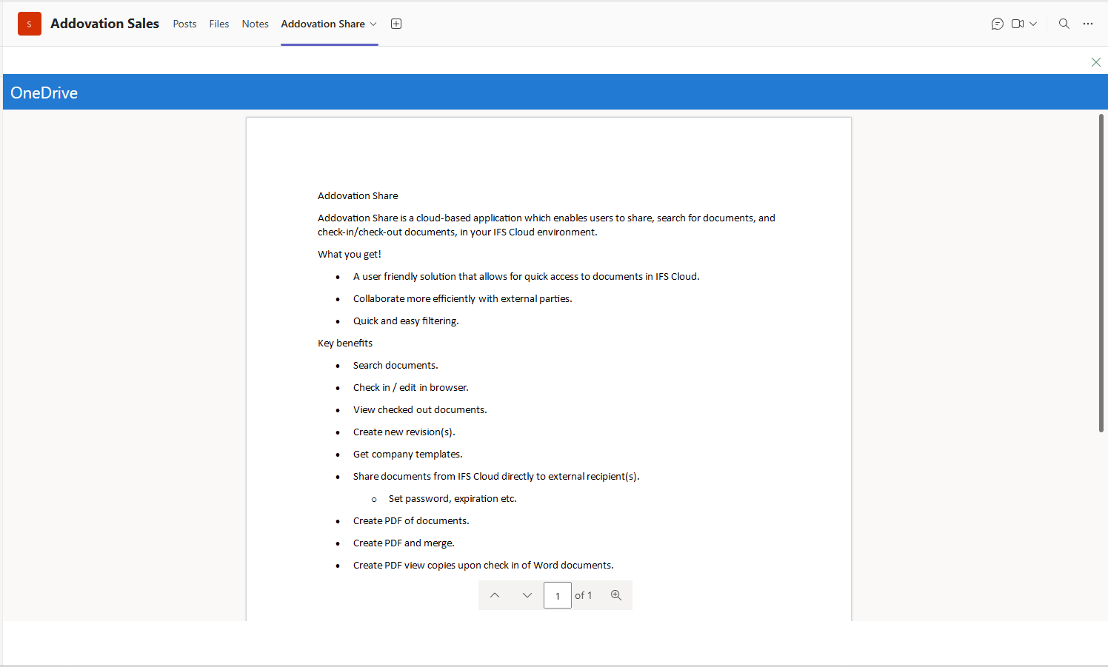The height and width of the screenshot is (667, 1108).
Task: Zoom the document with magnifier plus icon
Action: click(616, 595)
